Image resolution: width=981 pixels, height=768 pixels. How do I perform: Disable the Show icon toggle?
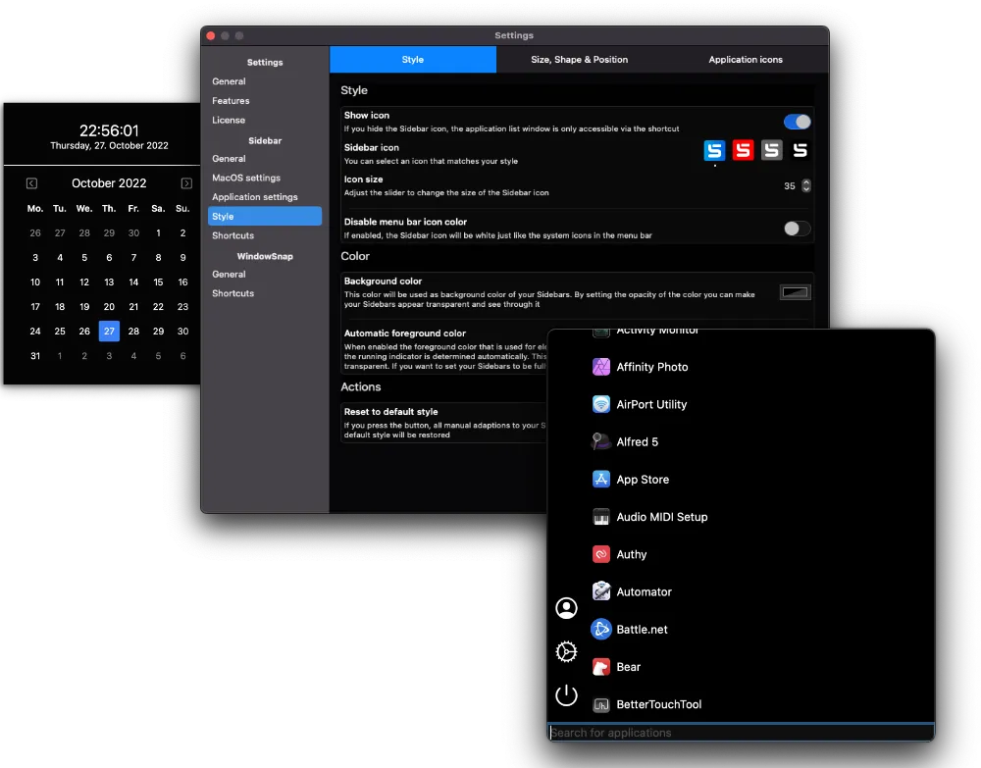coord(797,121)
